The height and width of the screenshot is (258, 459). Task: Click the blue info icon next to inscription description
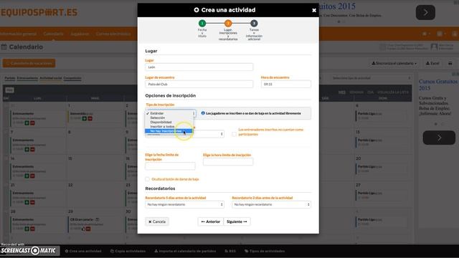(x=203, y=113)
